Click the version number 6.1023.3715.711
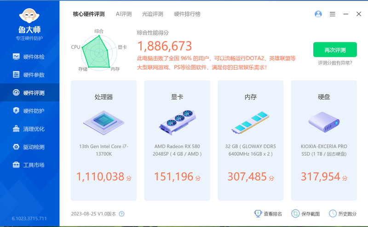Image resolution: width=368 pixels, height=227 pixels. [29, 219]
